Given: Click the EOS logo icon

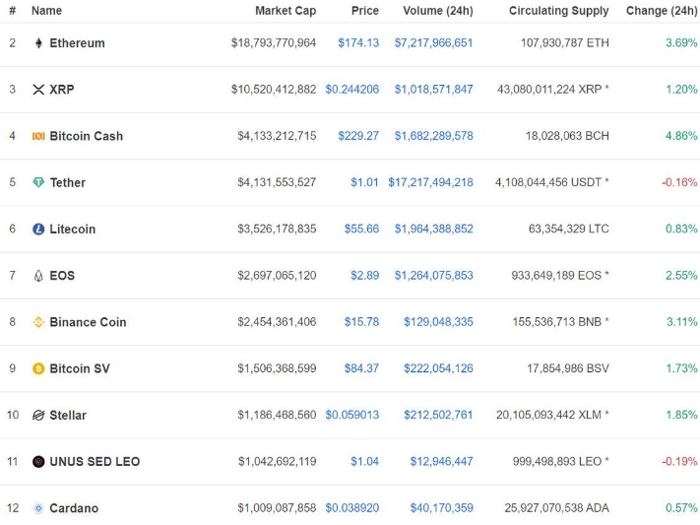Looking at the screenshot, I should [x=38, y=276].
